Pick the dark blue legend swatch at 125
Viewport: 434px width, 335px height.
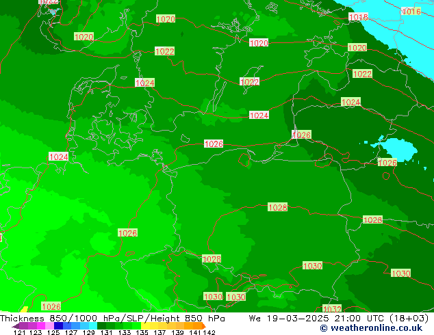coord(58,326)
